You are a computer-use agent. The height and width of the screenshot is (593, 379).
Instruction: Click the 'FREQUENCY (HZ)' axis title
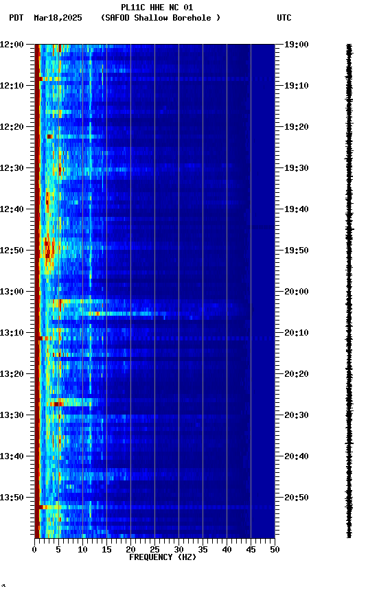click(163, 558)
